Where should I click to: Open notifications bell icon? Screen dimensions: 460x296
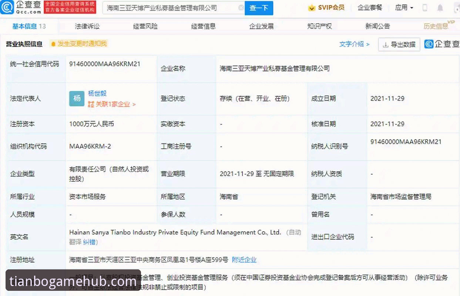click(x=440, y=8)
